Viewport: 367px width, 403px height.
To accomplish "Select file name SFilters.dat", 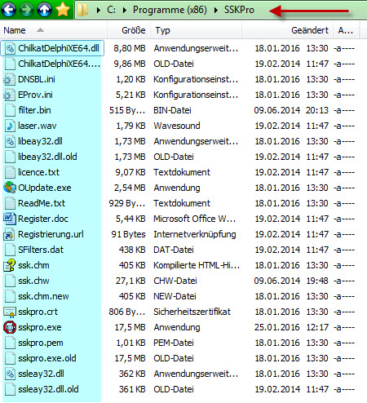I will [x=41, y=250].
